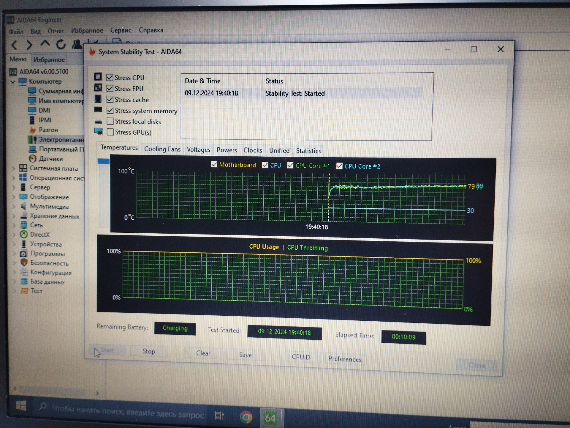Viewport: 570px width, 428px height.
Task: Click the Stress GPU monitor icon
Action: tap(98, 131)
